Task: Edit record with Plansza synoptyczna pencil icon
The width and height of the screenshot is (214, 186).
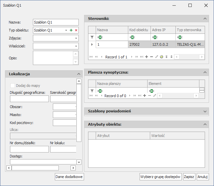Action: pos(155,95)
